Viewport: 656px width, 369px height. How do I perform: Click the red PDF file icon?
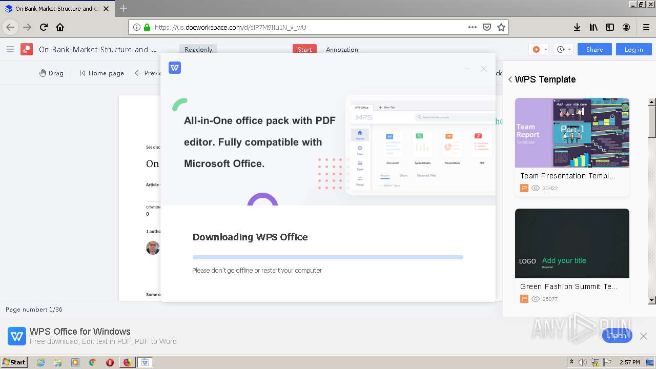point(27,49)
